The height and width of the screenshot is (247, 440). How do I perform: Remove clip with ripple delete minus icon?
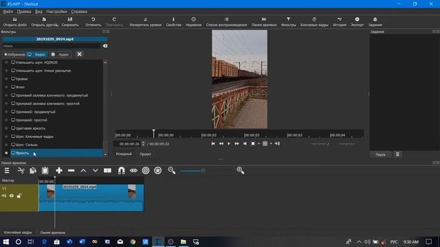(71, 171)
